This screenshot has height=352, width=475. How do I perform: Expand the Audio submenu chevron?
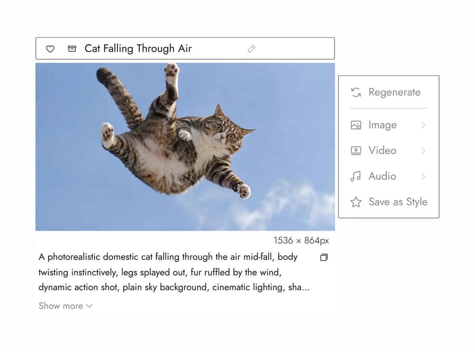coord(423,176)
